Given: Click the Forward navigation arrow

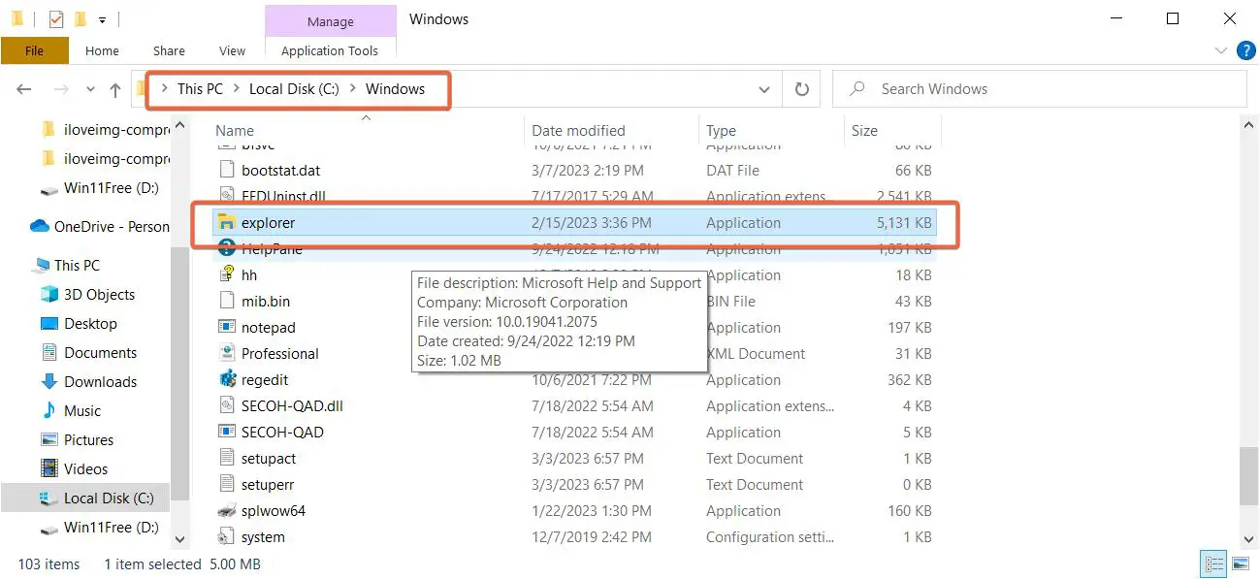Looking at the screenshot, I should [x=60, y=89].
